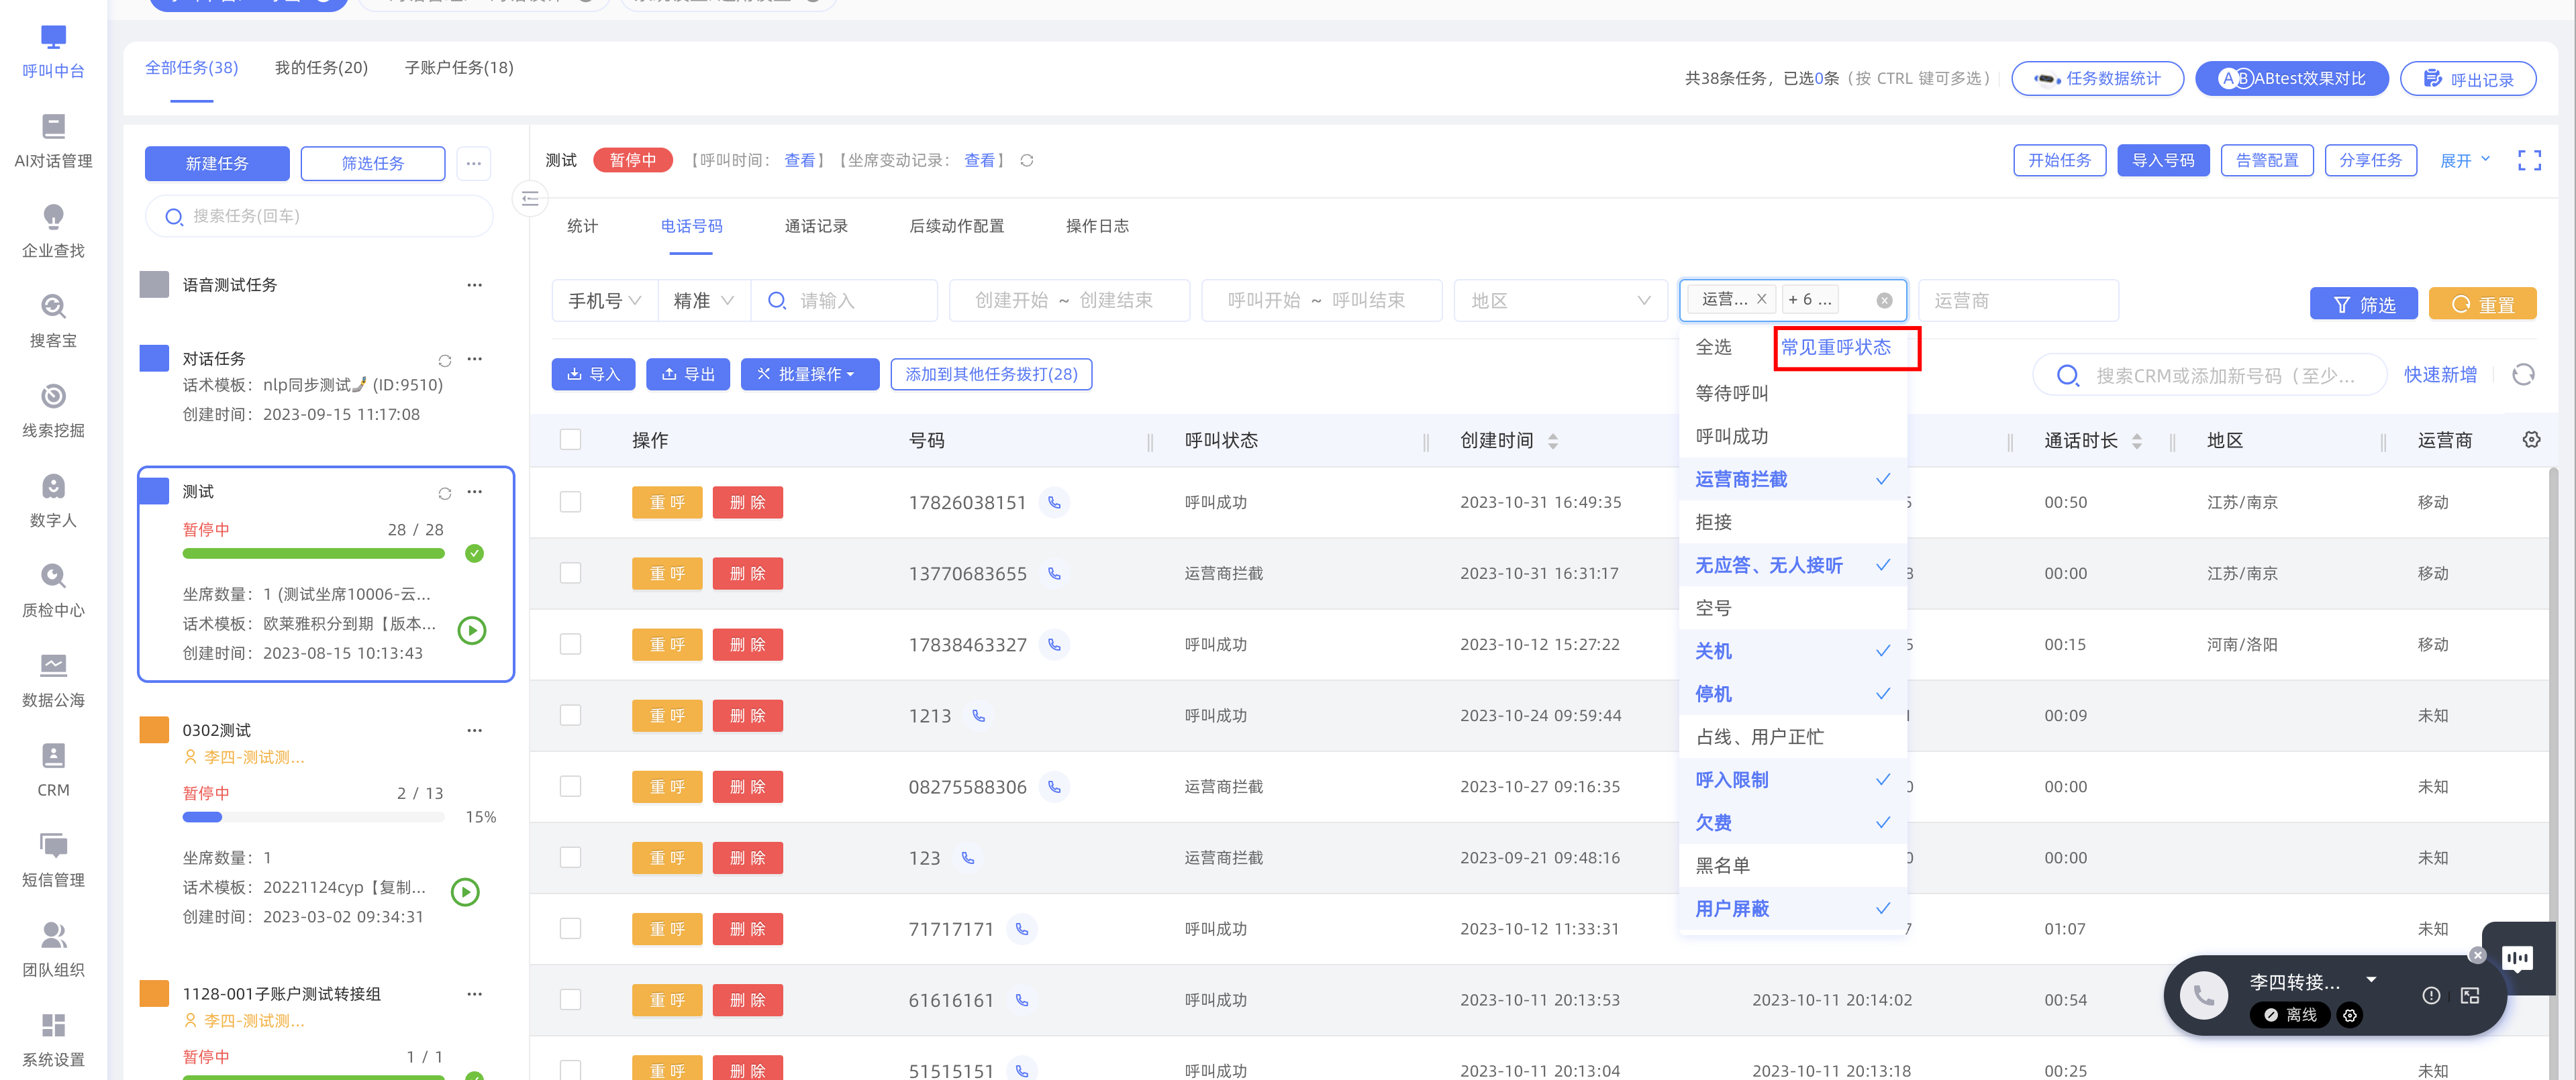Check the row for 61616161
This screenshot has height=1080, width=2576.
pos(570,999)
